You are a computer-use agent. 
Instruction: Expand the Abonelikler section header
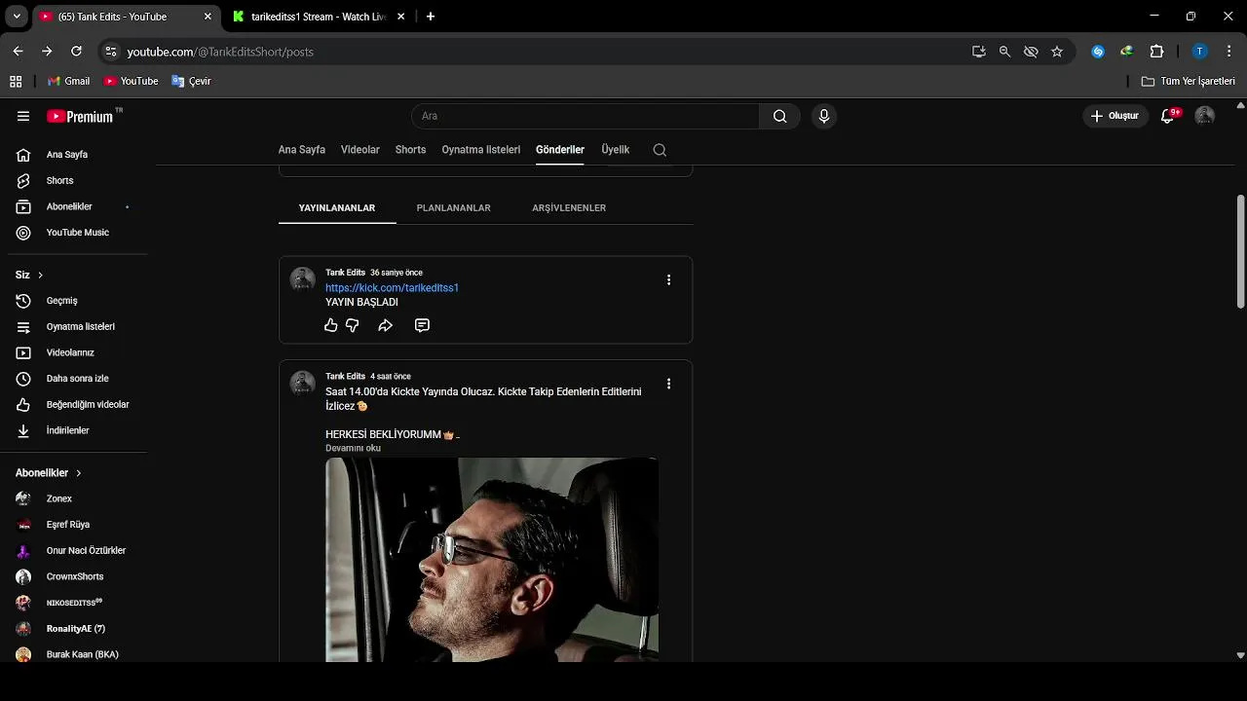point(49,473)
